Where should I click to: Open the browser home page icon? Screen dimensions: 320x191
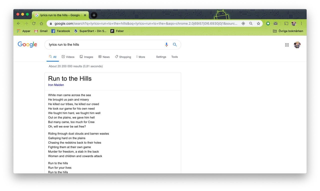[41, 23]
